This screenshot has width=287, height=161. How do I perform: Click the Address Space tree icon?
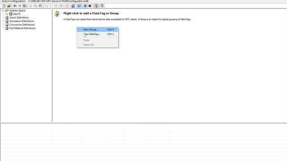pyautogui.click(x=7, y=10)
